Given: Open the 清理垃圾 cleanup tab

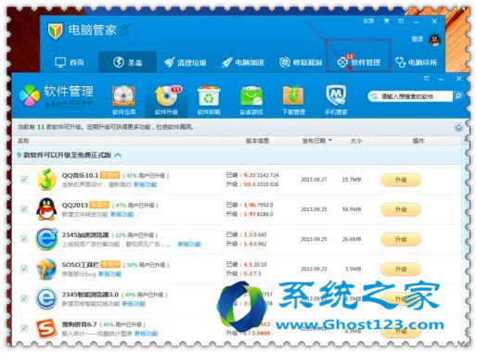Looking at the screenshot, I should point(185,63).
